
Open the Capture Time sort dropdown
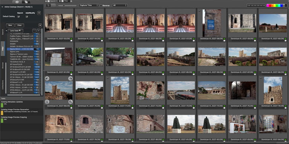tap(89, 5)
